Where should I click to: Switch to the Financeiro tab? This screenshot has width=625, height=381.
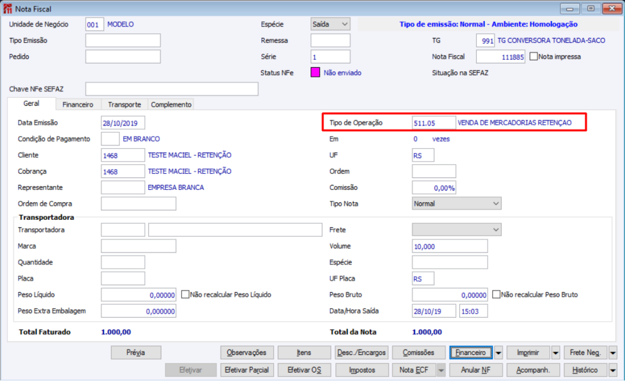pyautogui.click(x=77, y=105)
